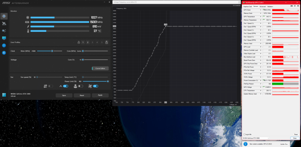This screenshot has width=301, height=147.
Task: Open the Board Power Draw sensor dropdown
Action: 261,60
